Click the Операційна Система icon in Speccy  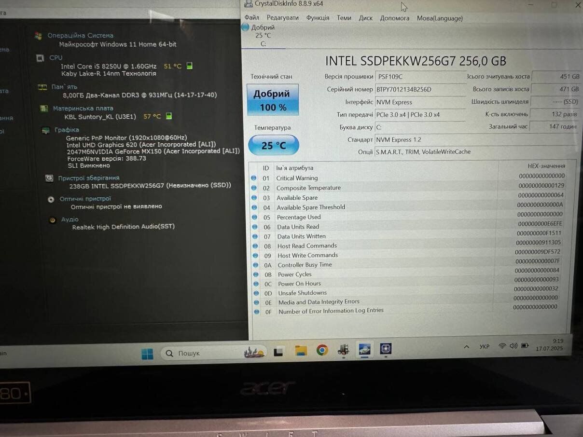38,36
